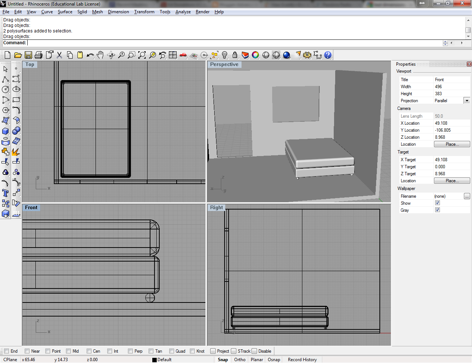Click the lightbulb Hide objects icon

[225, 55]
